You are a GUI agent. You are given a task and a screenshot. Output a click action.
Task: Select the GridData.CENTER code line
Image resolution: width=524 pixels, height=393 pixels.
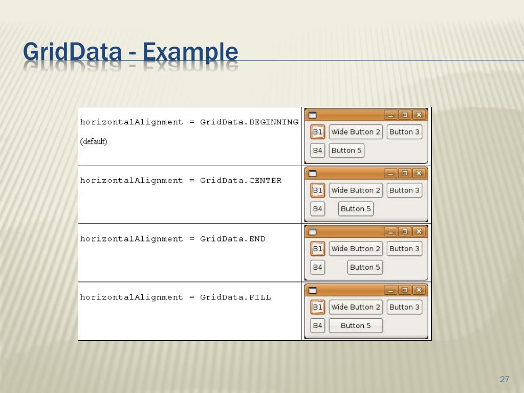[x=181, y=181]
